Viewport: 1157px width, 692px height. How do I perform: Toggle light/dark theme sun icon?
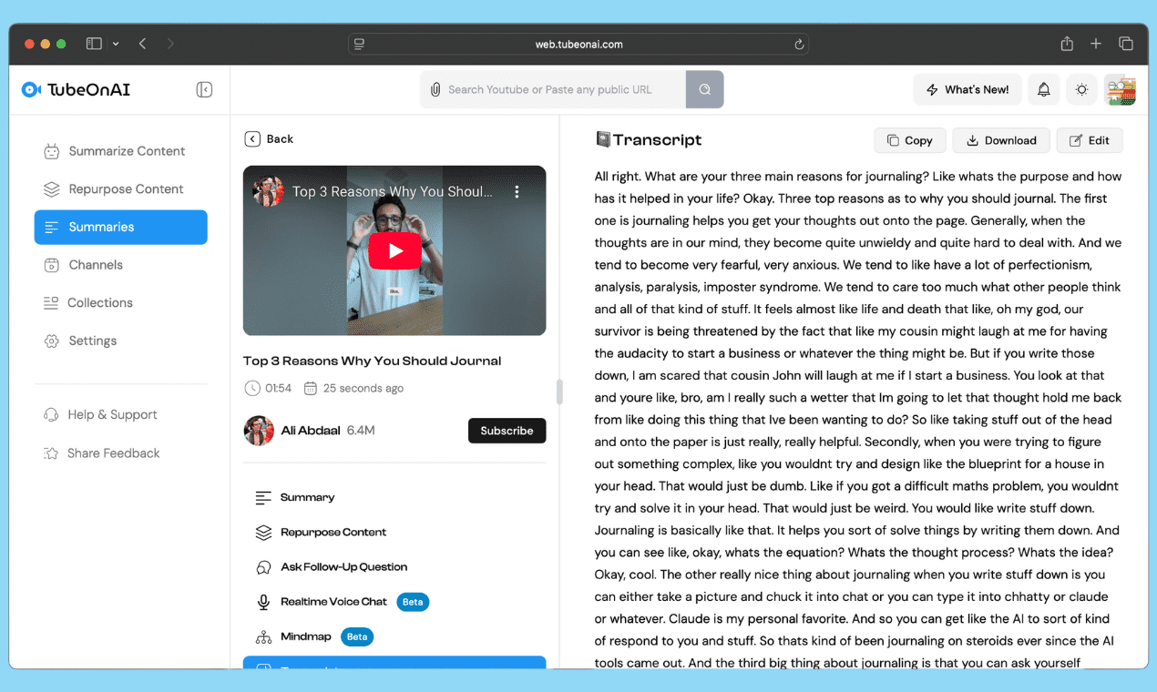tap(1081, 89)
